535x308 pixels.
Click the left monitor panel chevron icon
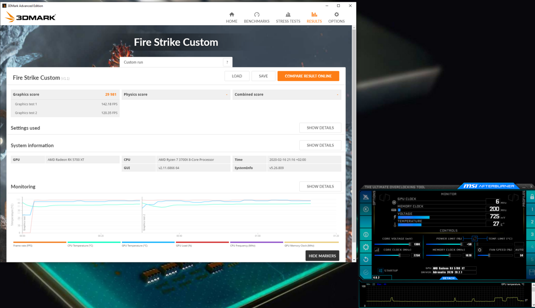point(385,197)
